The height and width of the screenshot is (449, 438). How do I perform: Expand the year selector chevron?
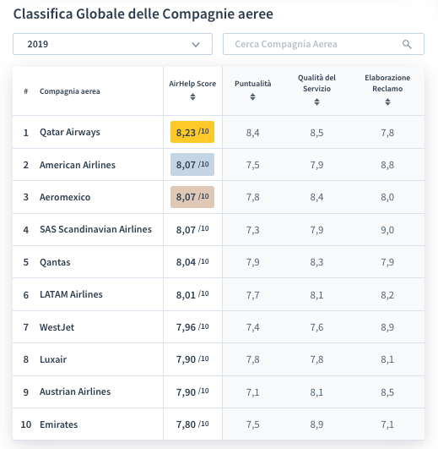coord(196,44)
